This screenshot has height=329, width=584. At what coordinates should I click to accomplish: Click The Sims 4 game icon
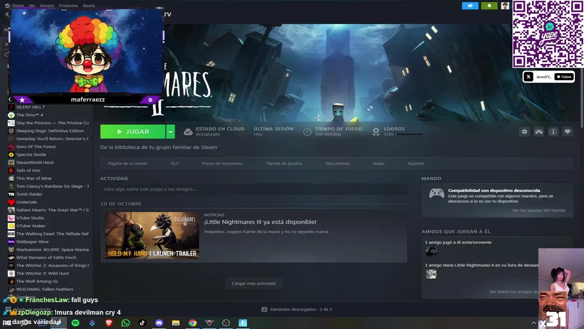pos(11,115)
